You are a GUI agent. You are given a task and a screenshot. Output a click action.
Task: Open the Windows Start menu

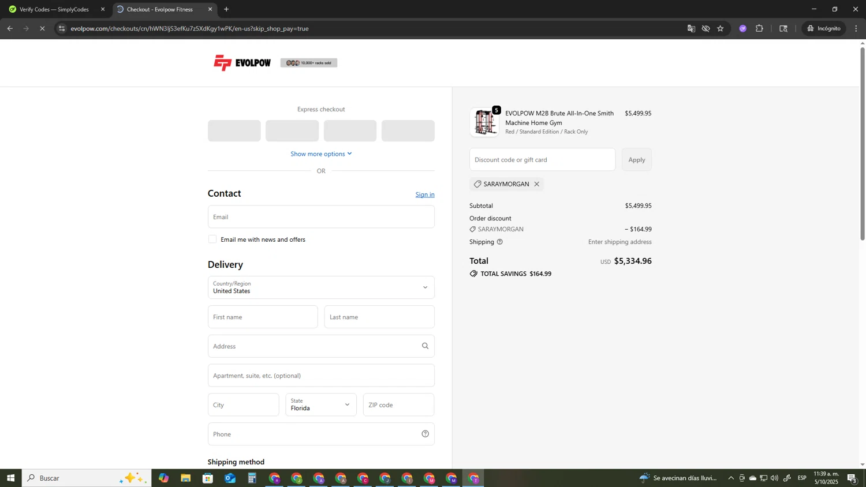point(10,478)
